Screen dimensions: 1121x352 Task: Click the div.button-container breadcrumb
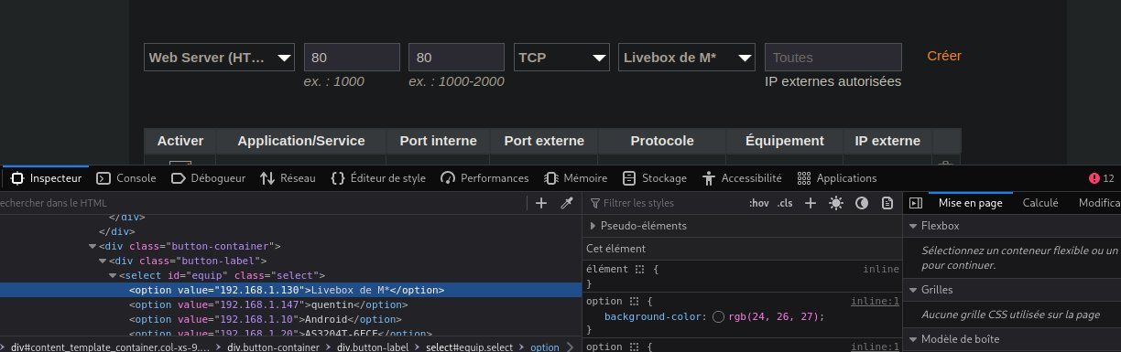pos(274,347)
